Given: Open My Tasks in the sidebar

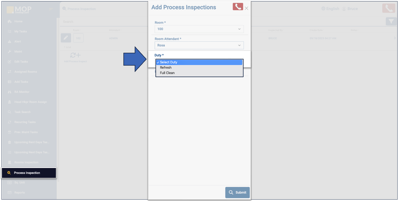Looking at the screenshot, I should click(x=21, y=32).
